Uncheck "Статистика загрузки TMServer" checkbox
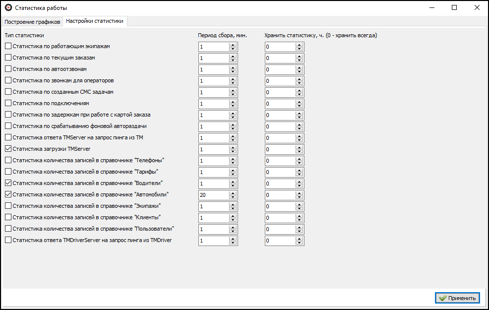 pos(8,149)
